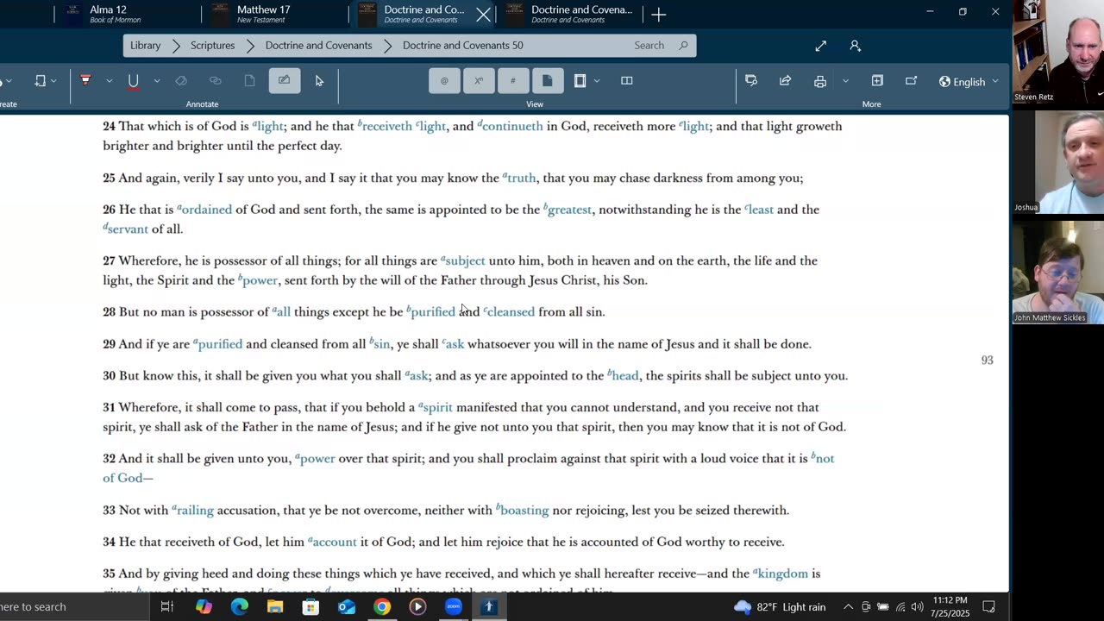Click Doctrine and Covenants 50 breadcrumb
The width and height of the screenshot is (1104, 621).
(x=462, y=46)
